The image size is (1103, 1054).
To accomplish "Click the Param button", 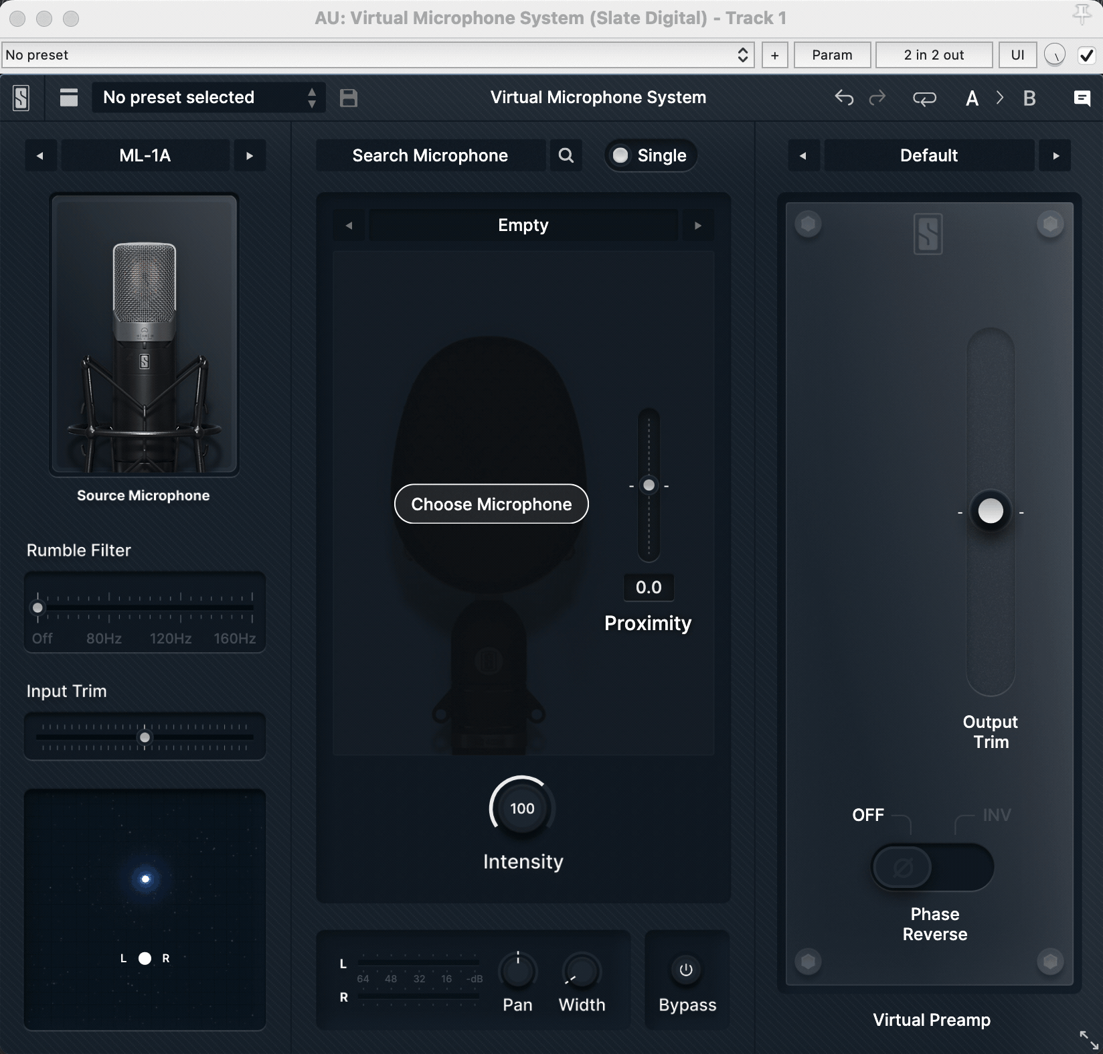I will click(x=832, y=55).
